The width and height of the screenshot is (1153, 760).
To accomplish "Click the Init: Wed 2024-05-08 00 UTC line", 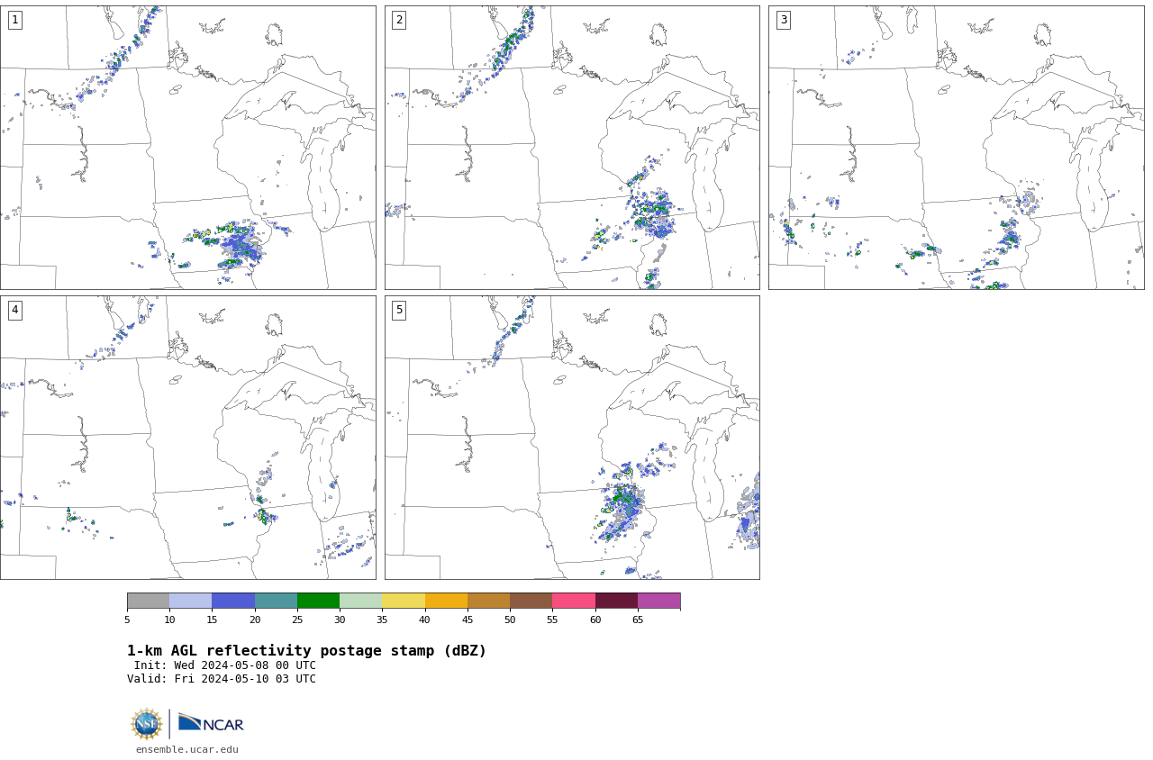I will [225, 665].
